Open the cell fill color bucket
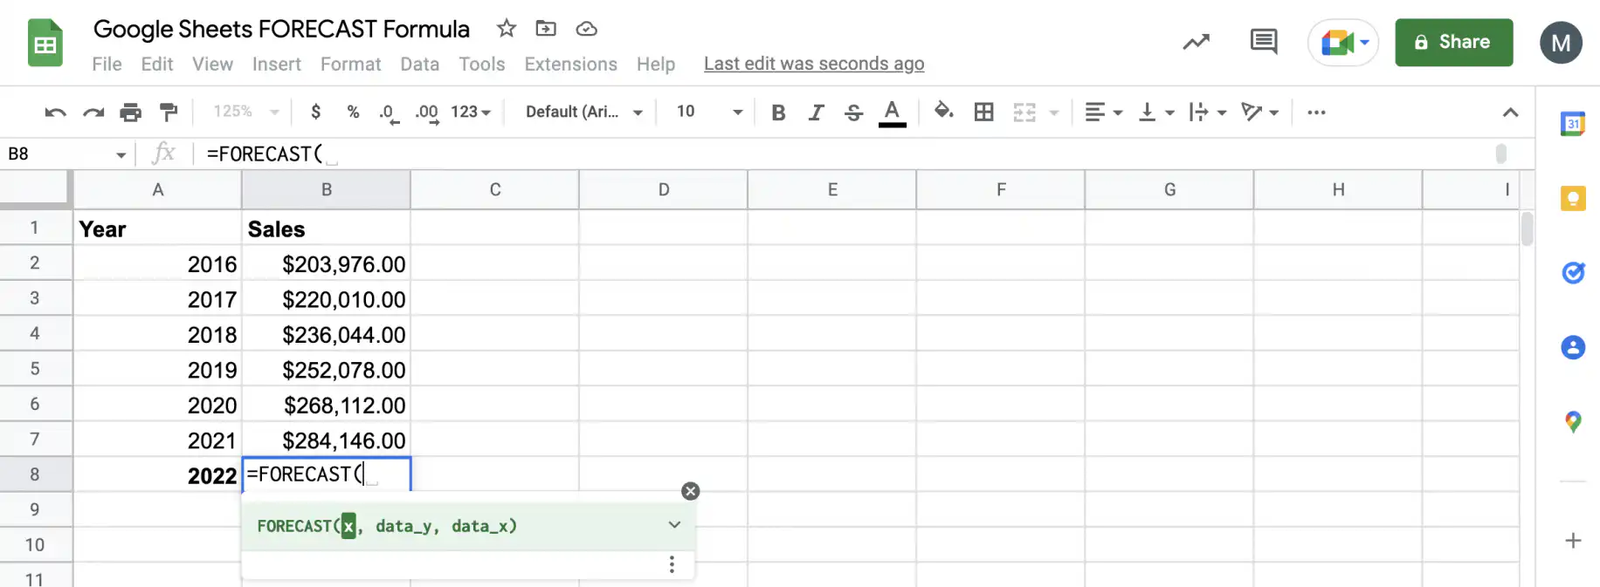1600x587 pixels. pos(943,111)
